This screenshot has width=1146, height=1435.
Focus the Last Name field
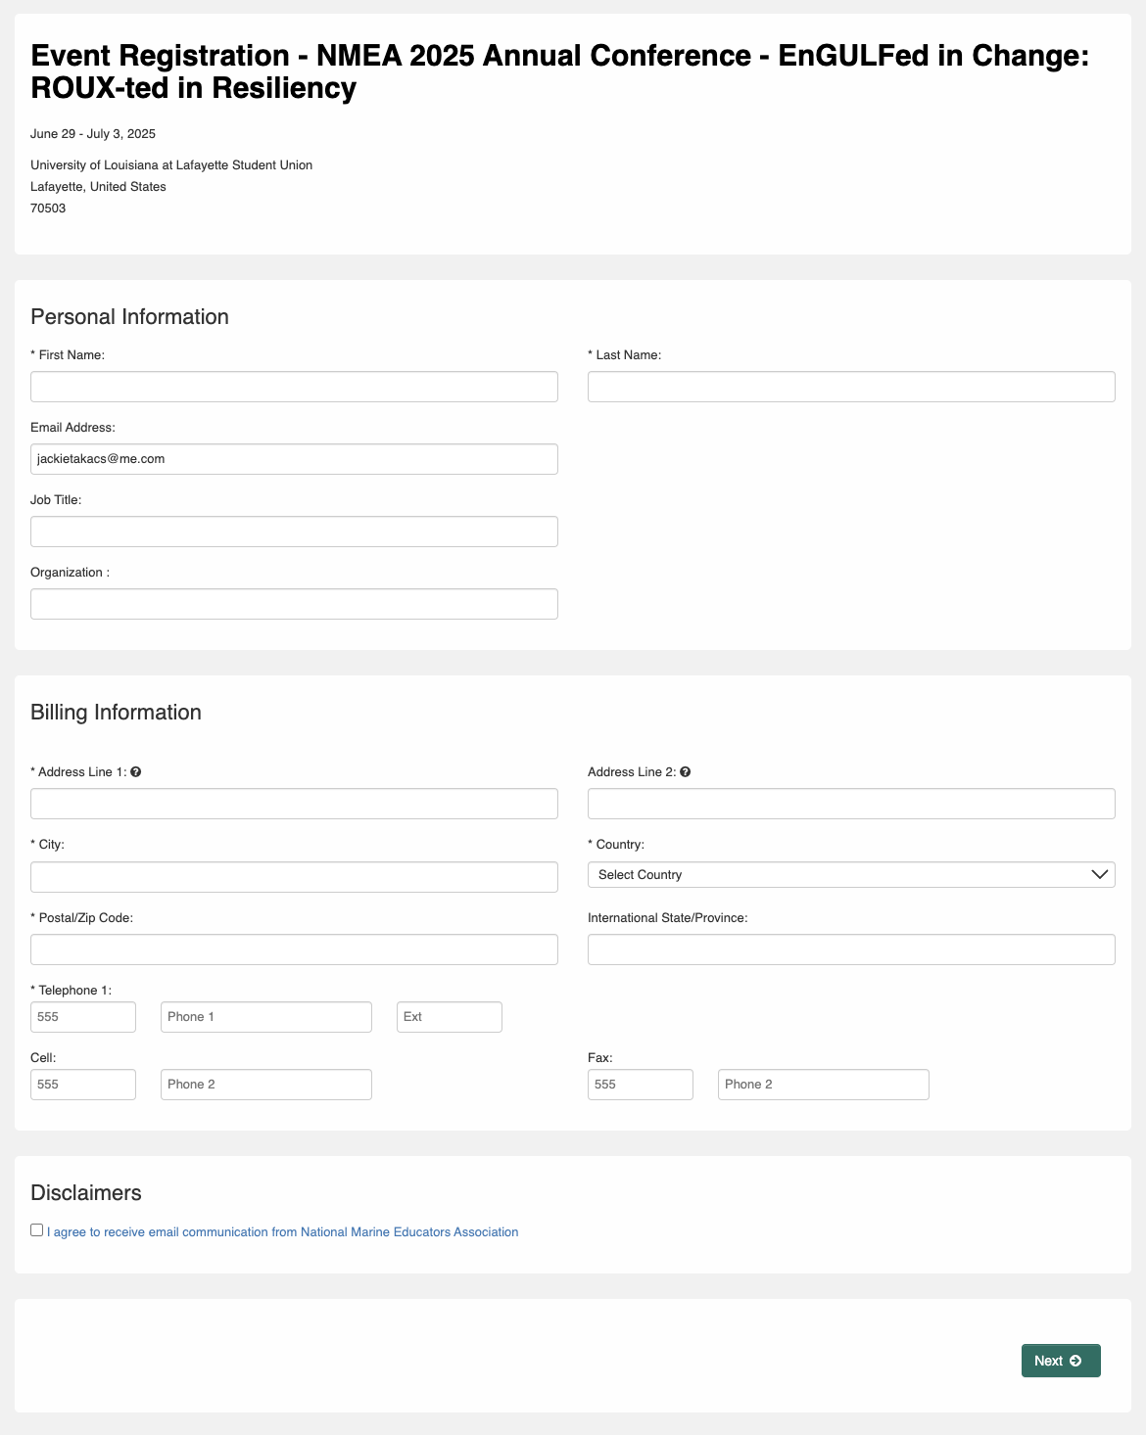pyautogui.click(x=851, y=387)
